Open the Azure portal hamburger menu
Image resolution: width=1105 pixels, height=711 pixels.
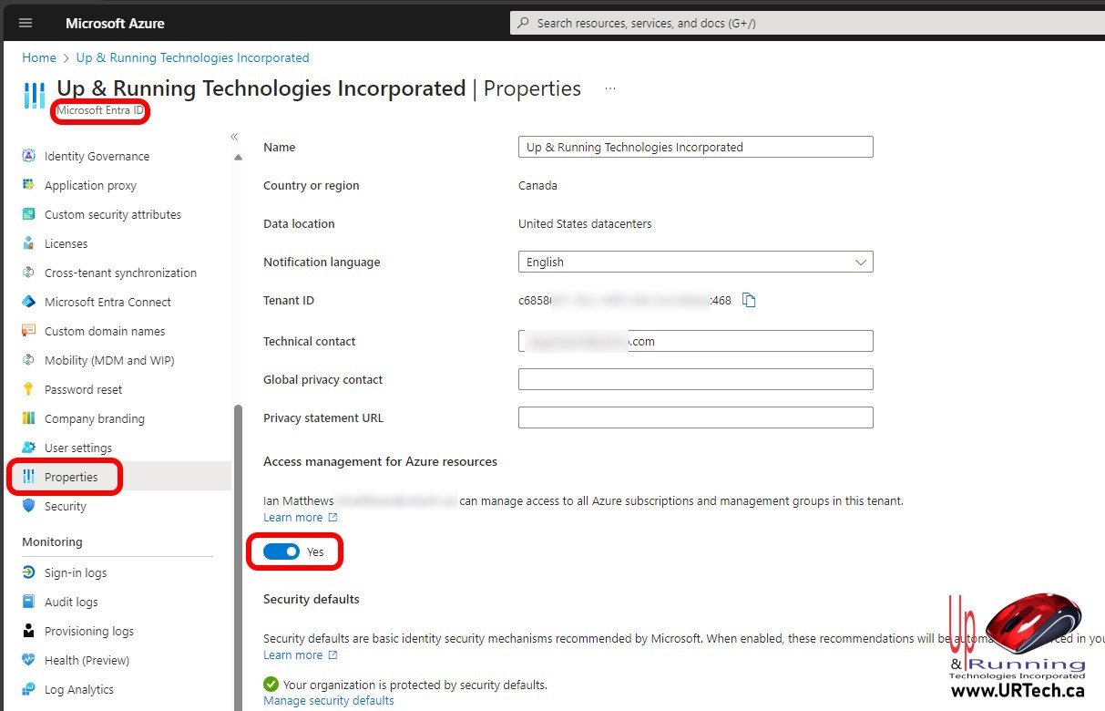26,23
